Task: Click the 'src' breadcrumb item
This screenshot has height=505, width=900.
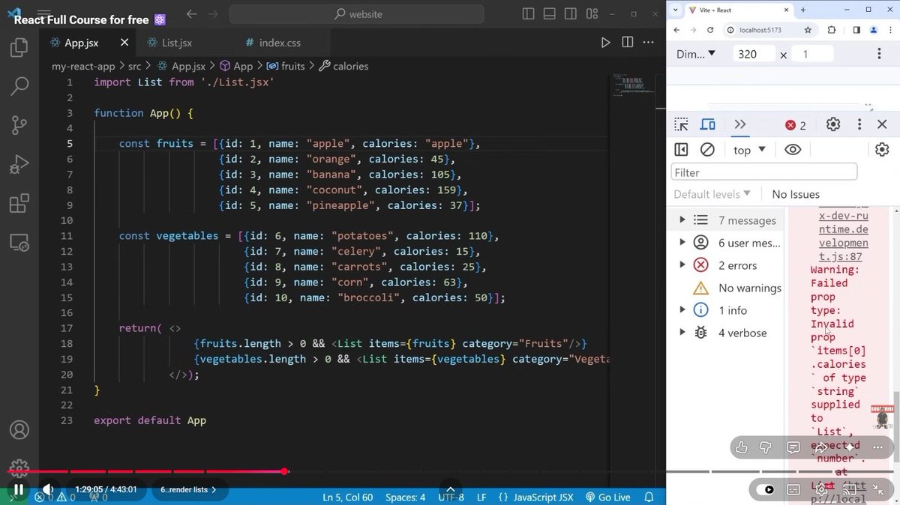Action: click(x=134, y=66)
